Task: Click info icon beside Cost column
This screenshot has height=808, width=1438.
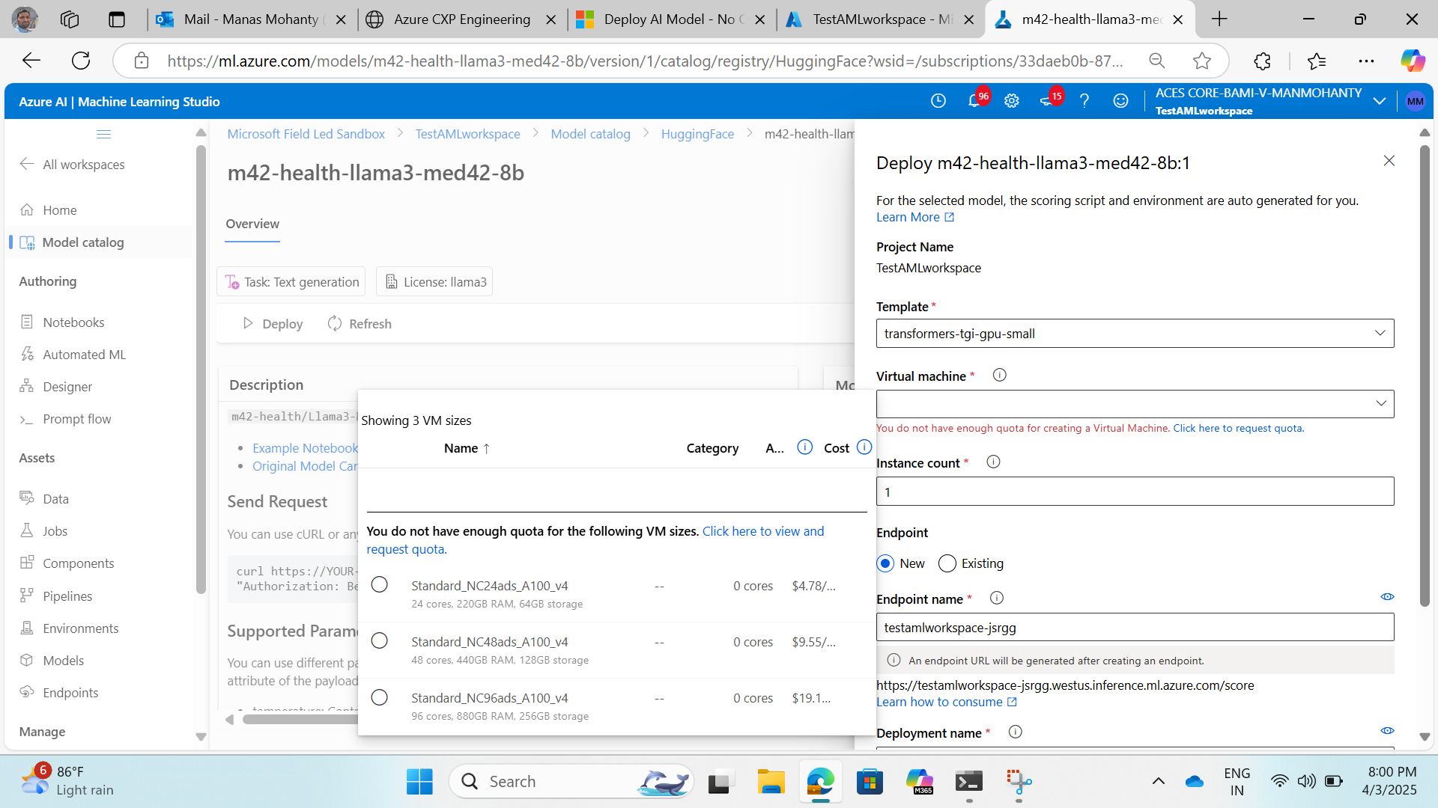Action: tap(864, 447)
